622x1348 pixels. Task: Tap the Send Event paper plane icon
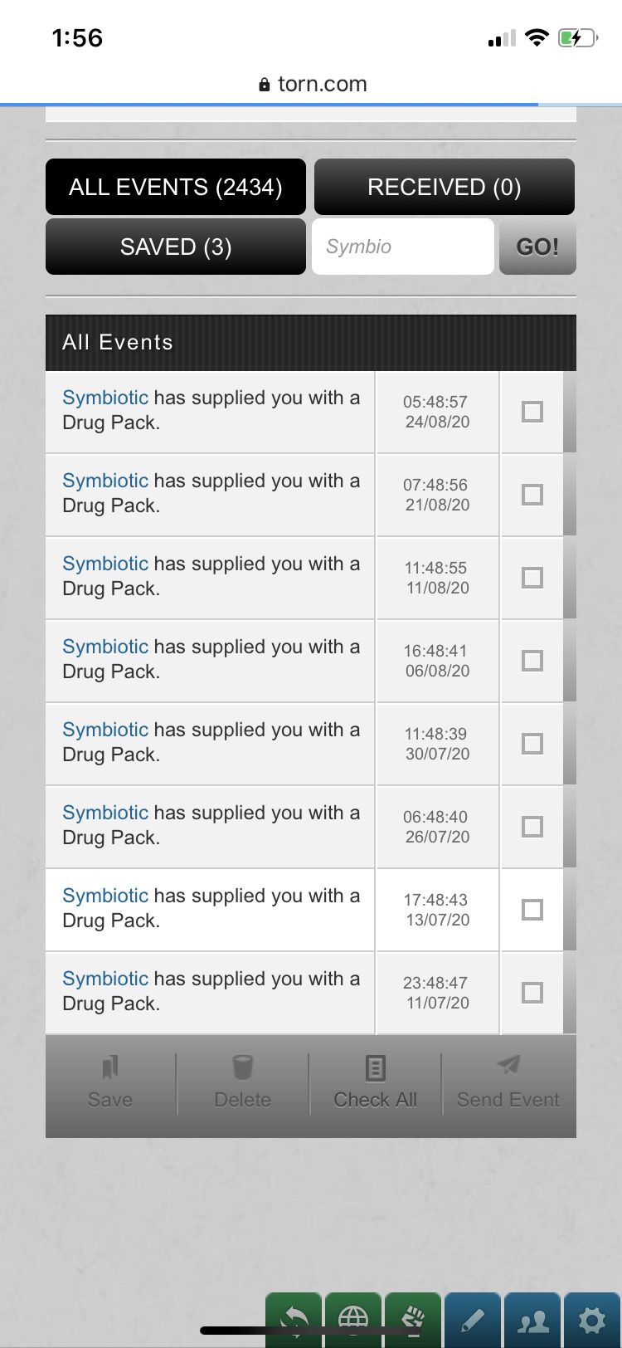click(x=508, y=1065)
